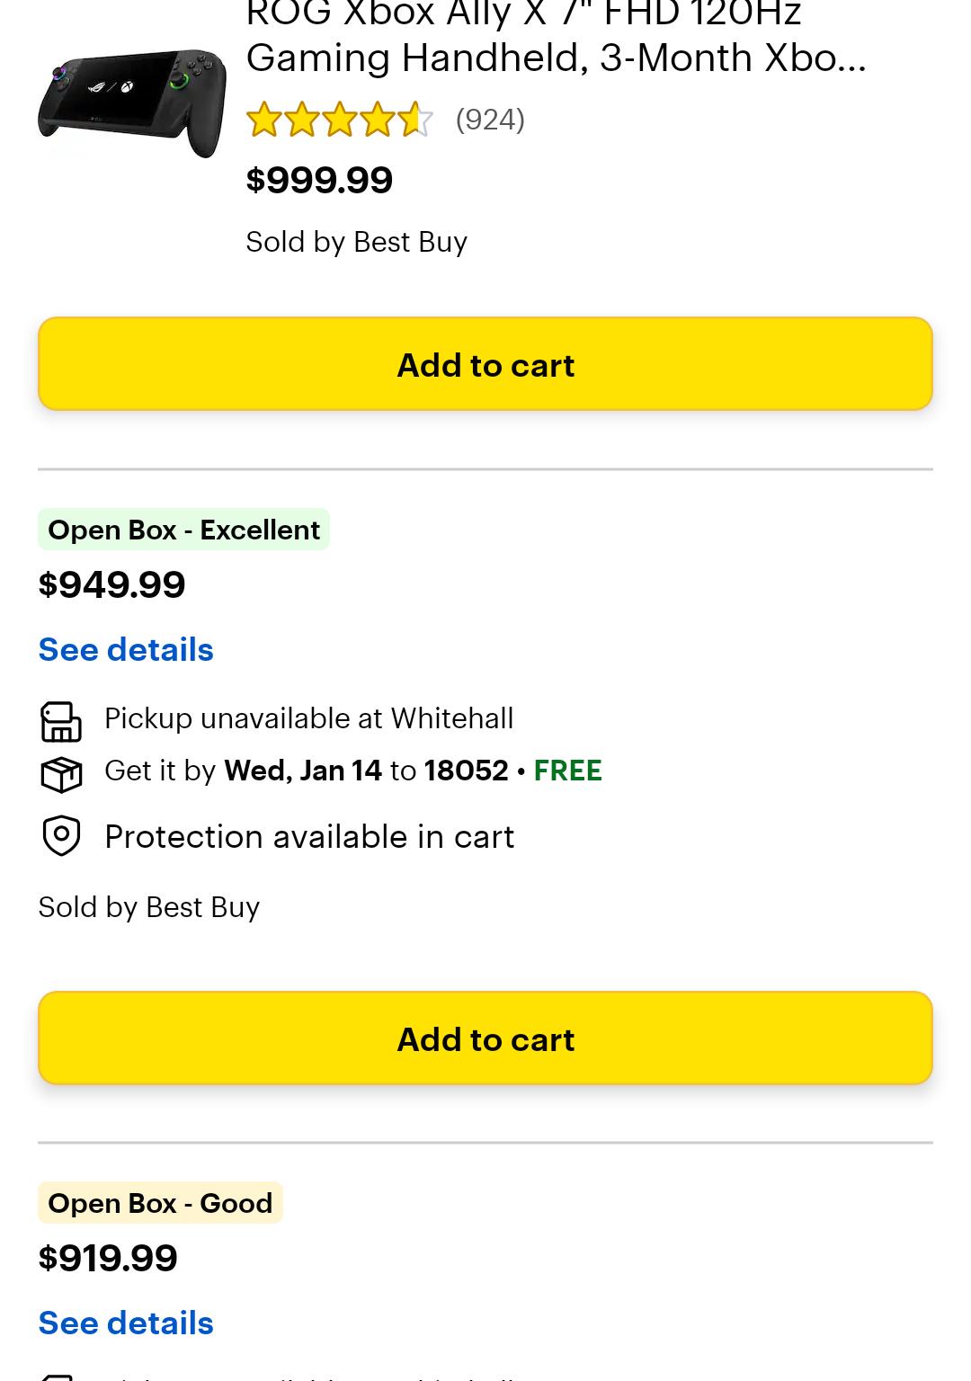Screen dimensions: 971x1381
Task: Add the $999.99 new item to cart
Action: point(485,364)
